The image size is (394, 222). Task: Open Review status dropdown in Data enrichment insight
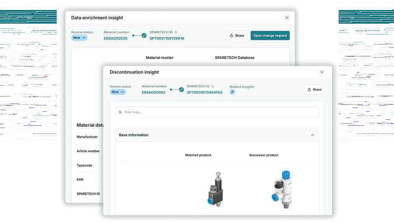pyautogui.click(x=79, y=38)
